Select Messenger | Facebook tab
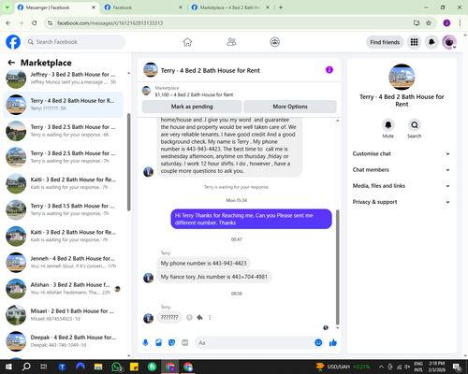Image resolution: width=468 pixels, height=374 pixels. (56, 7)
